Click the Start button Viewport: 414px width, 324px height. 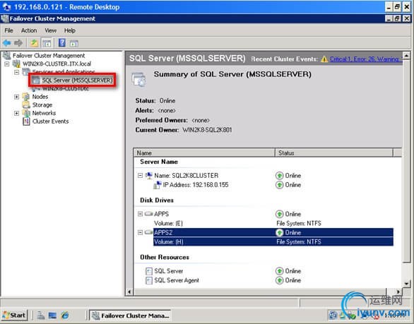tap(14, 316)
